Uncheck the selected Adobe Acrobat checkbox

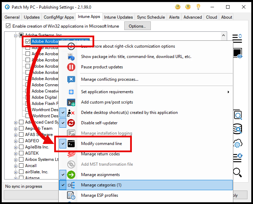[28, 41]
